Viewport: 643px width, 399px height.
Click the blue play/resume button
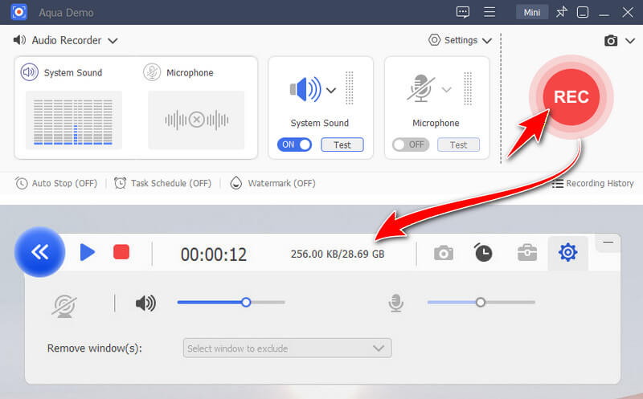(x=88, y=252)
